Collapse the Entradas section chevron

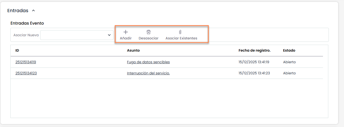point(33,11)
